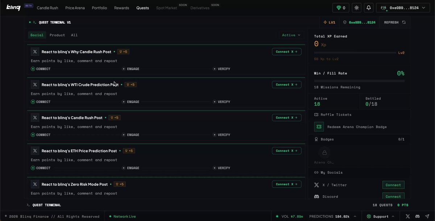Click the X icon on WTI Crude Prediction quest
435x221 pixels.
tap(35, 84)
